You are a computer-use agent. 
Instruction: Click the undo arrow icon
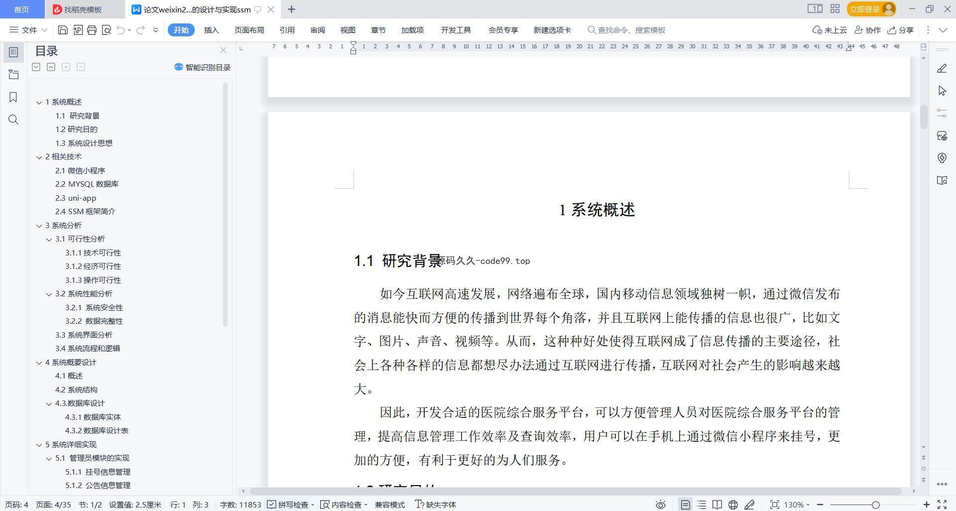click(x=120, y=30)
